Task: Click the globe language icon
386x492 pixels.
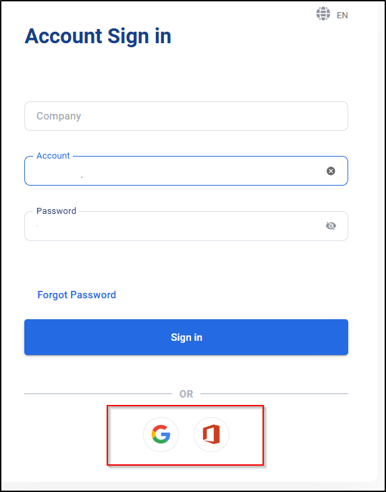Action: [x=323, y=13]
